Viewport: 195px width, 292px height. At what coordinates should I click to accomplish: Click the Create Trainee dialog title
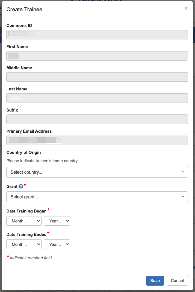coord(24,9)
